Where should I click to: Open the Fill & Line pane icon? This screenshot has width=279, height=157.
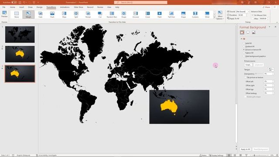click(242, 32)
